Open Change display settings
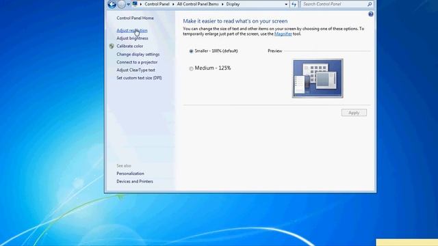This screenshot has height=246, width=438. 138,54
